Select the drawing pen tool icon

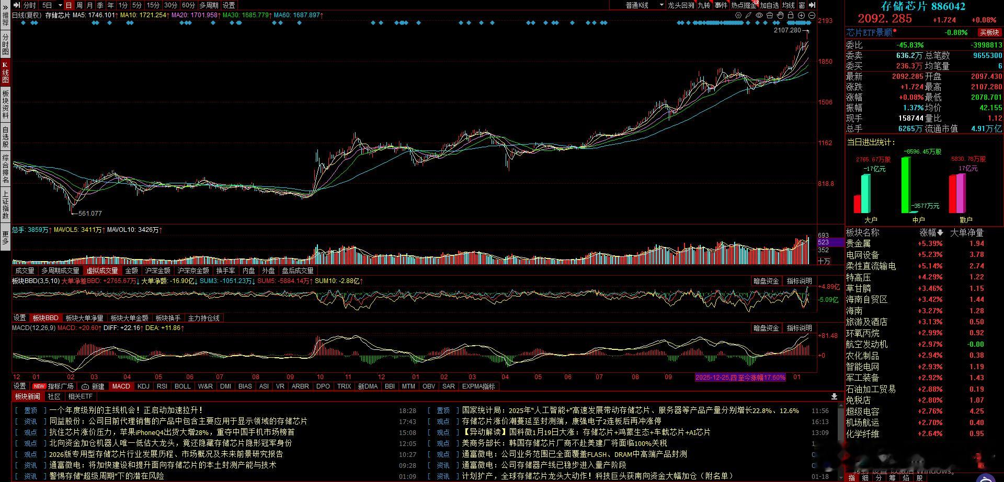[x=749, y=16]
